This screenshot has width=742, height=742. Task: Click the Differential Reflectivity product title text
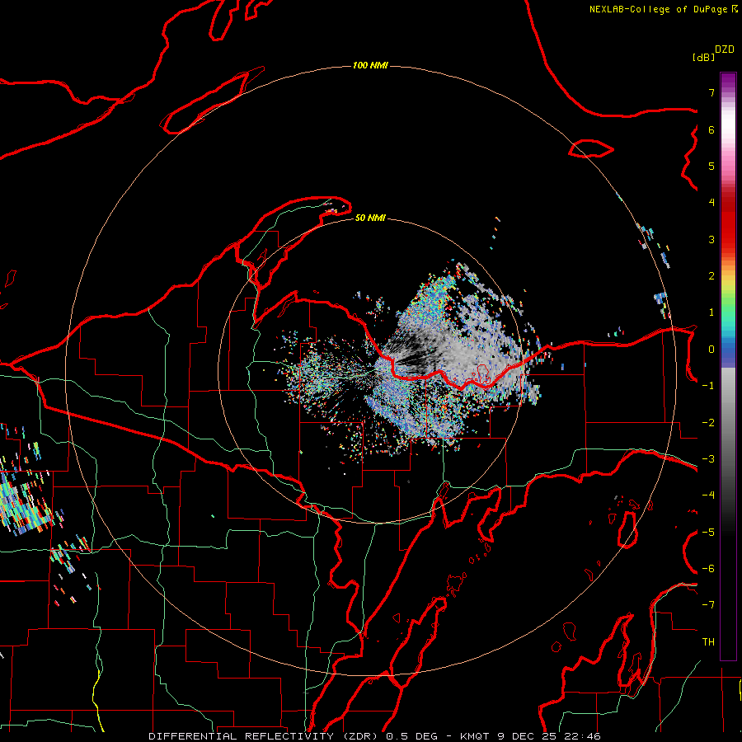point(261,736)
